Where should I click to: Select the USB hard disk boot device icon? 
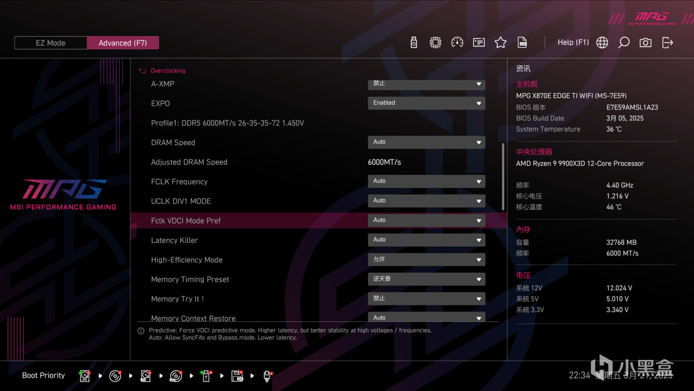point(145,376)
